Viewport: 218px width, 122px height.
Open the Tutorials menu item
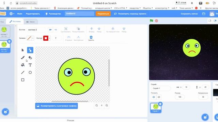[x=53, y=14]
